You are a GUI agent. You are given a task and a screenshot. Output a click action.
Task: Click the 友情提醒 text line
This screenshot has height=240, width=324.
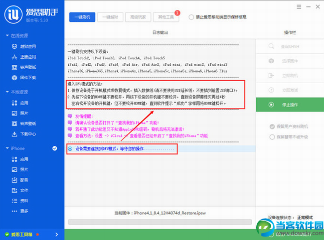click(84, 117)
